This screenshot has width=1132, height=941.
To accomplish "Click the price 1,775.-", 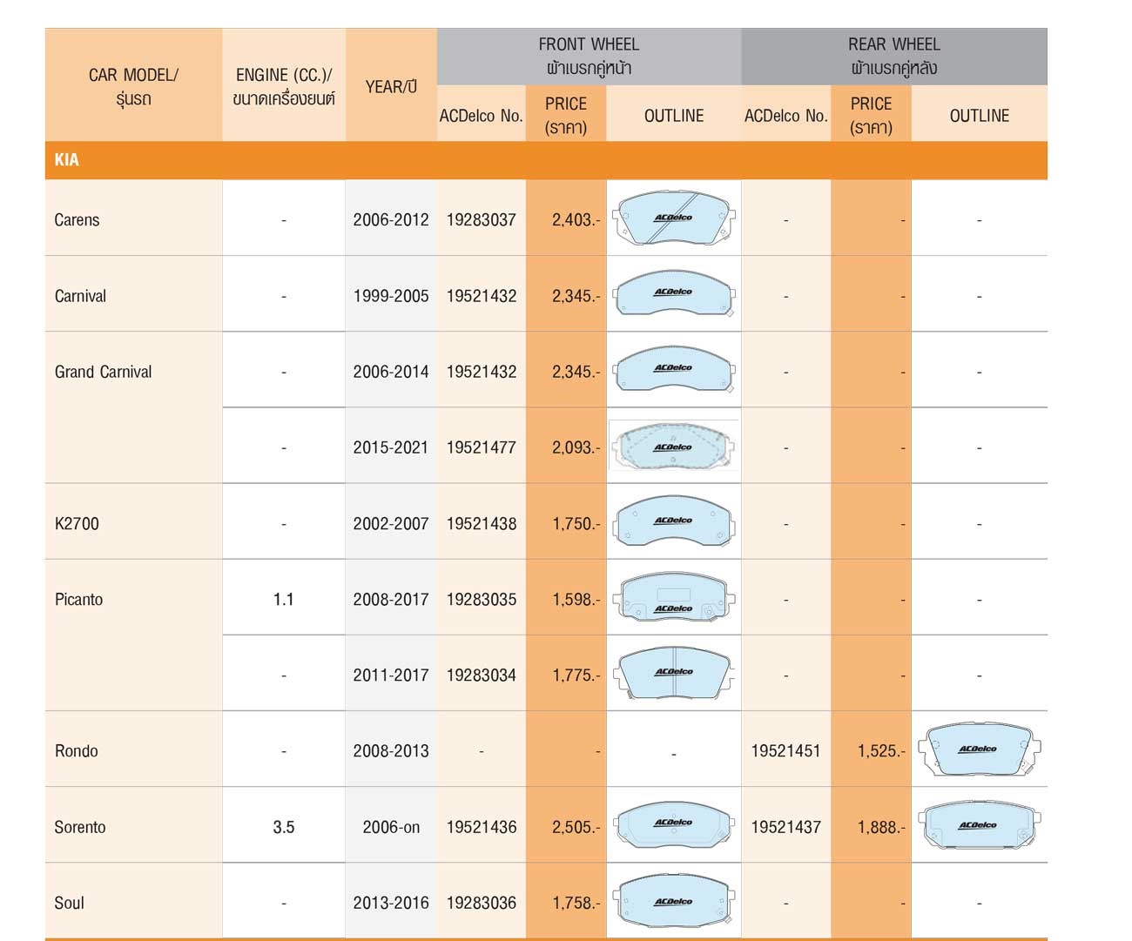I will coord(576,675).
